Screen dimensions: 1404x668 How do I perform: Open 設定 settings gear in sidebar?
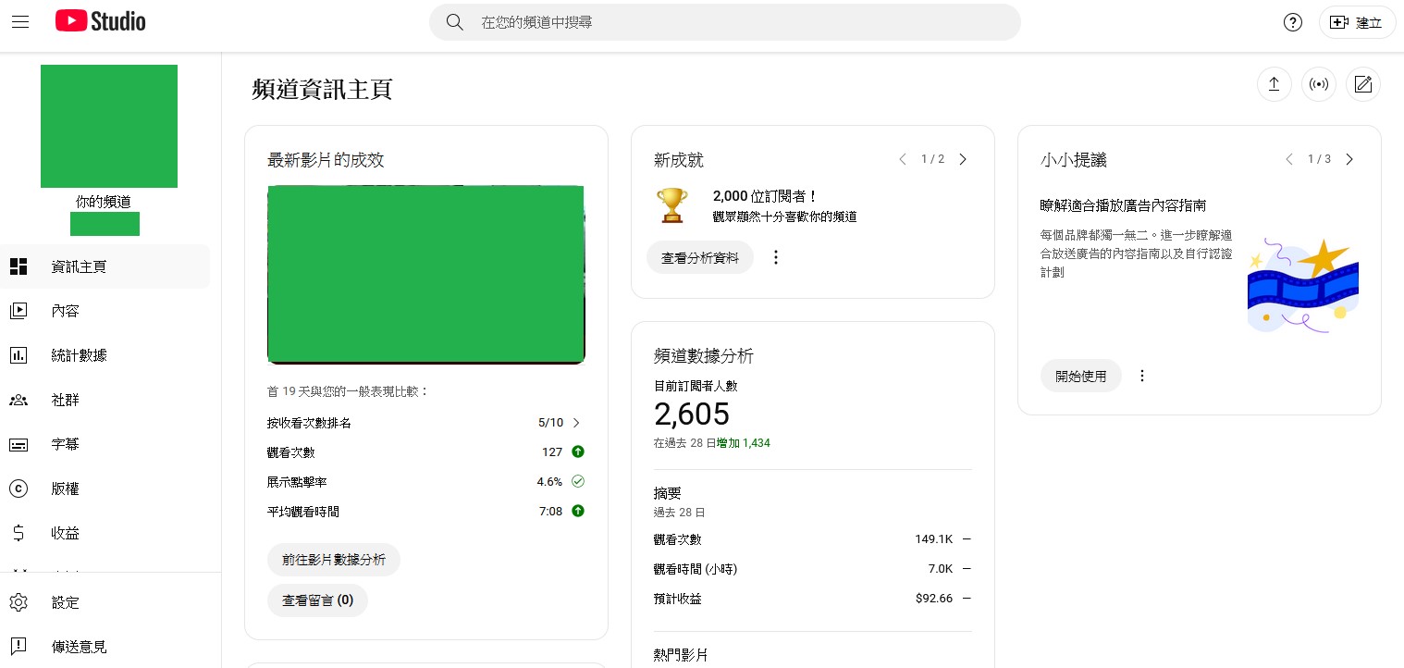[65, 602]
